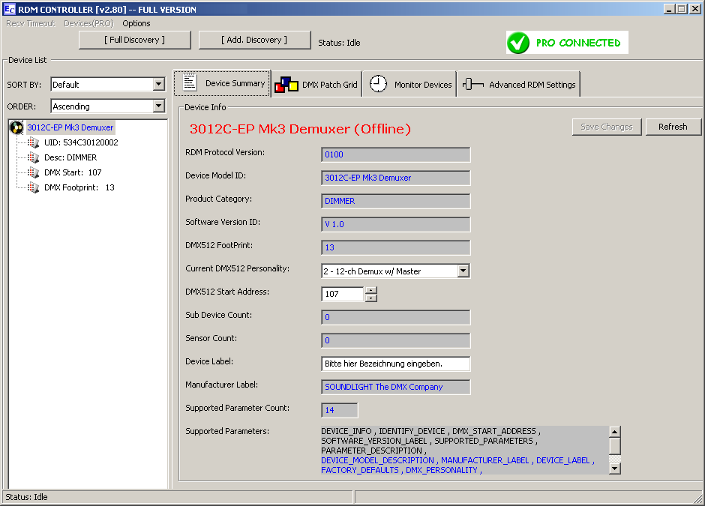The width and height of the screenshot is (705, 506).
Task: Click the Device Summary tab document icon
Action: (190, 83)
